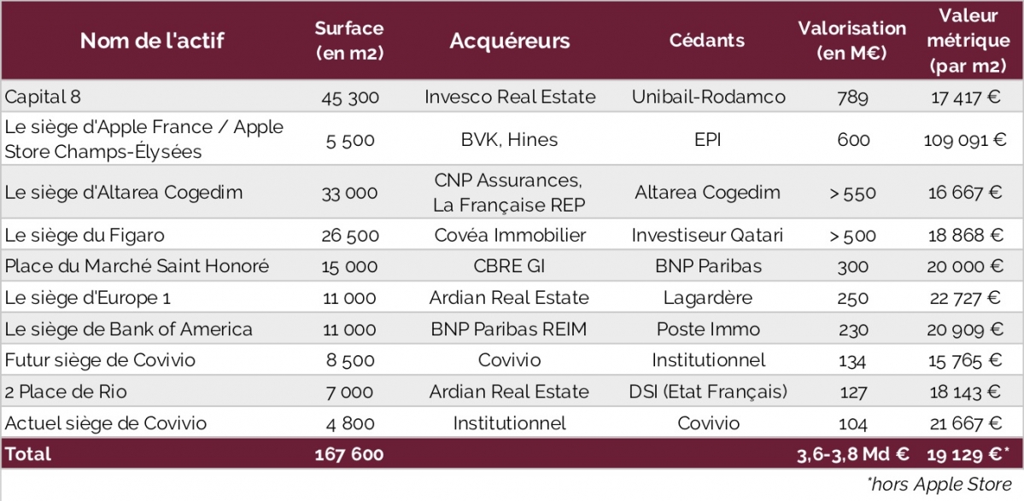1024x501 pixels.
Task: Click the 'Capital 8' asset name
Action: [43, 97]
